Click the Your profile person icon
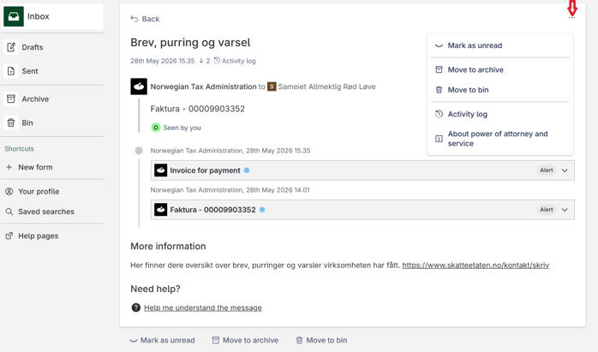598x352 pixels. [9, 192]
